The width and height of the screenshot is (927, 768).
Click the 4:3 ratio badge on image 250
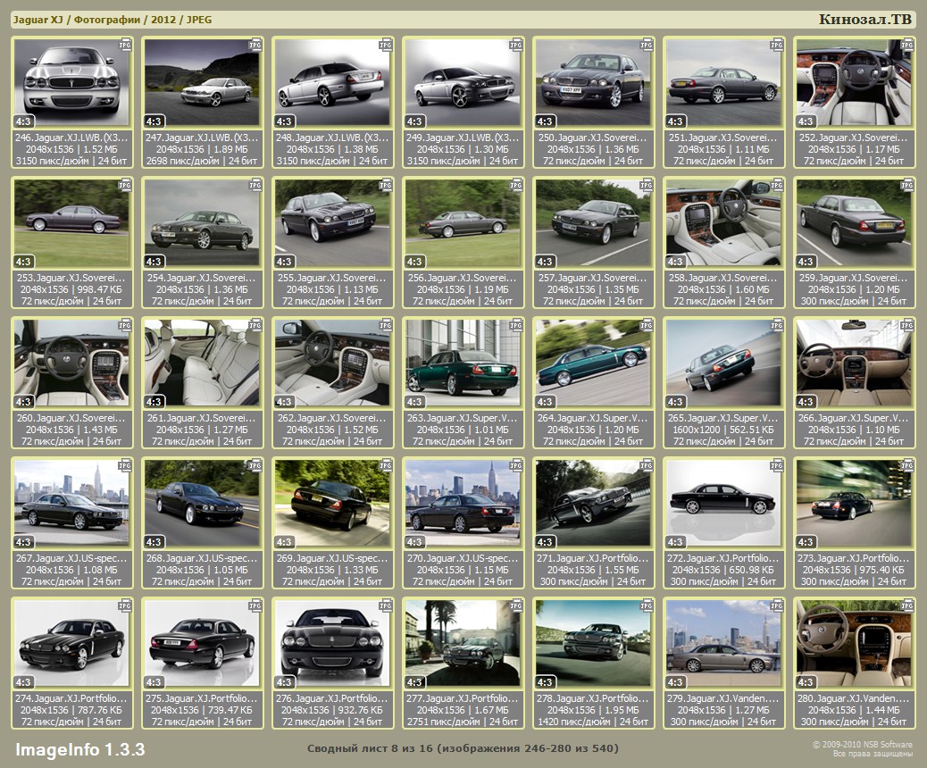545,121
